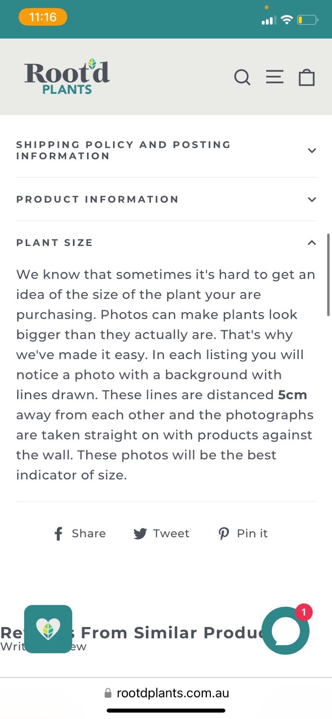Tap the rootdplants.com.au address bar

click(166, 693)
